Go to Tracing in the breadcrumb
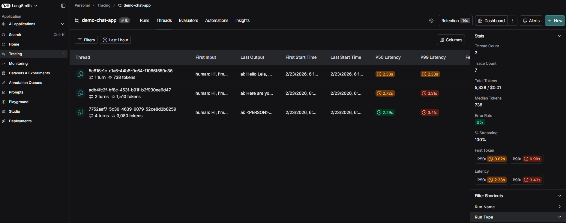 click(x=104, y=5)
